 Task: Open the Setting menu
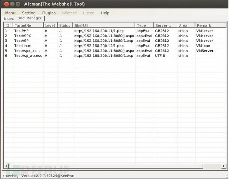point(29,13)
